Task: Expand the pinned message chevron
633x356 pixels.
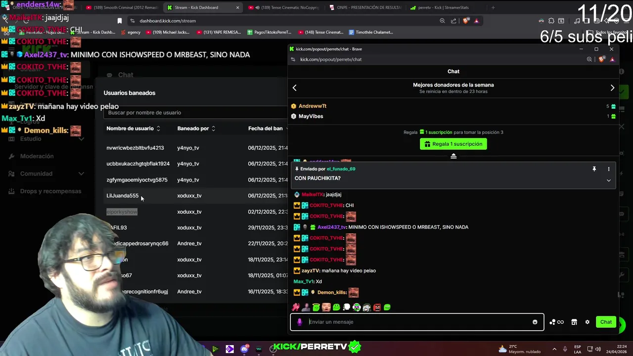Action: 609,180
